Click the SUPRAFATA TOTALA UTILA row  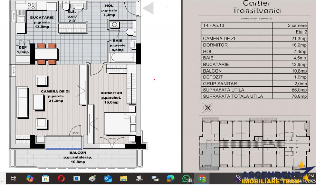tap(254, 96)
